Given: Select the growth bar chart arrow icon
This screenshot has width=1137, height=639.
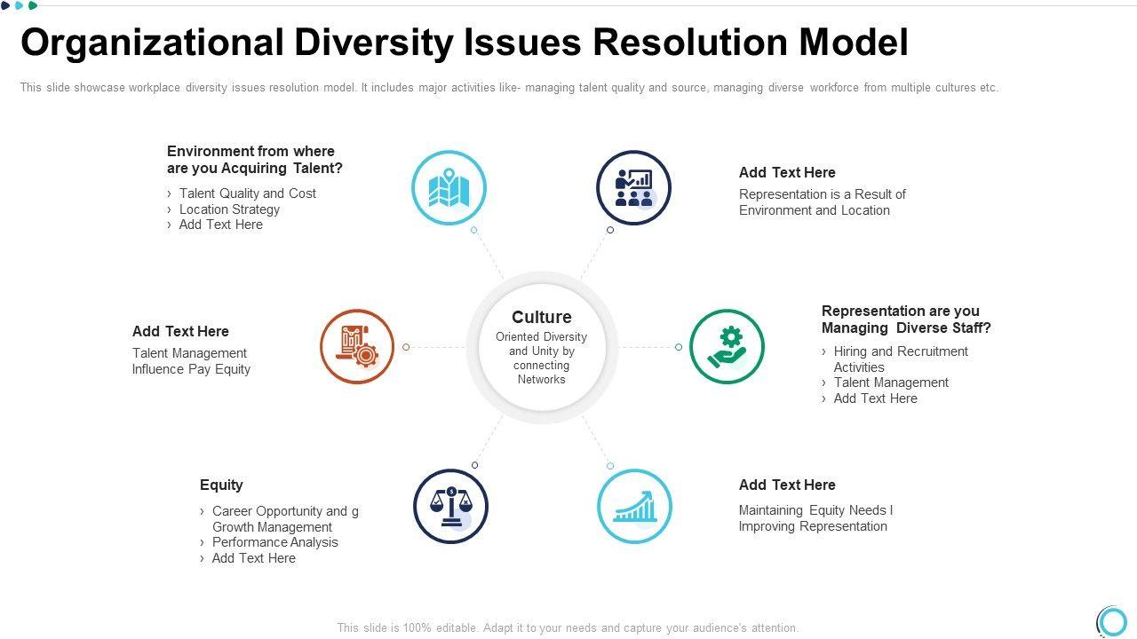Looking at the screenshot, I should 634,507.
